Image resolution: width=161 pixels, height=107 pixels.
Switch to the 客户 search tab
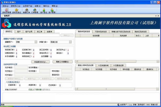point(19,32)
